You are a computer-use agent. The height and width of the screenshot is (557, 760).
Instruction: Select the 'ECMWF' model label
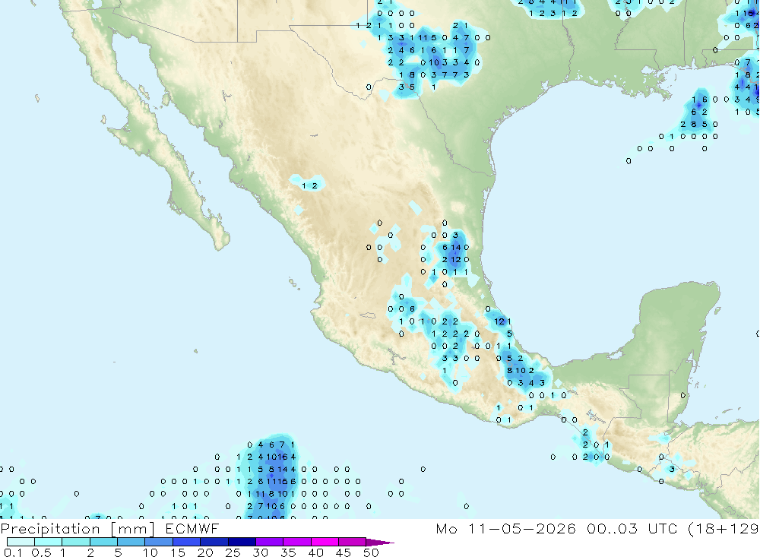point(192,528)
